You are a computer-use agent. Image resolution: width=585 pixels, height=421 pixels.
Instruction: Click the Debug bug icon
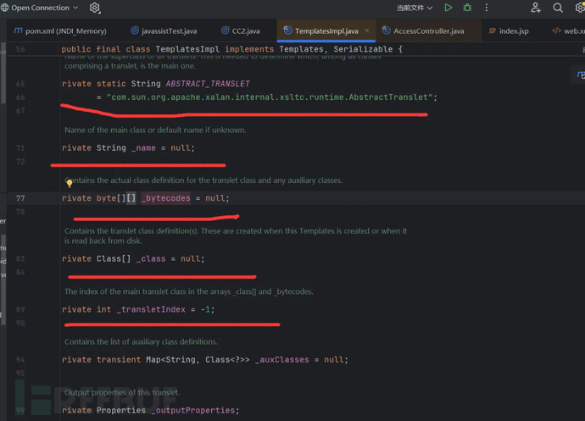467,8
